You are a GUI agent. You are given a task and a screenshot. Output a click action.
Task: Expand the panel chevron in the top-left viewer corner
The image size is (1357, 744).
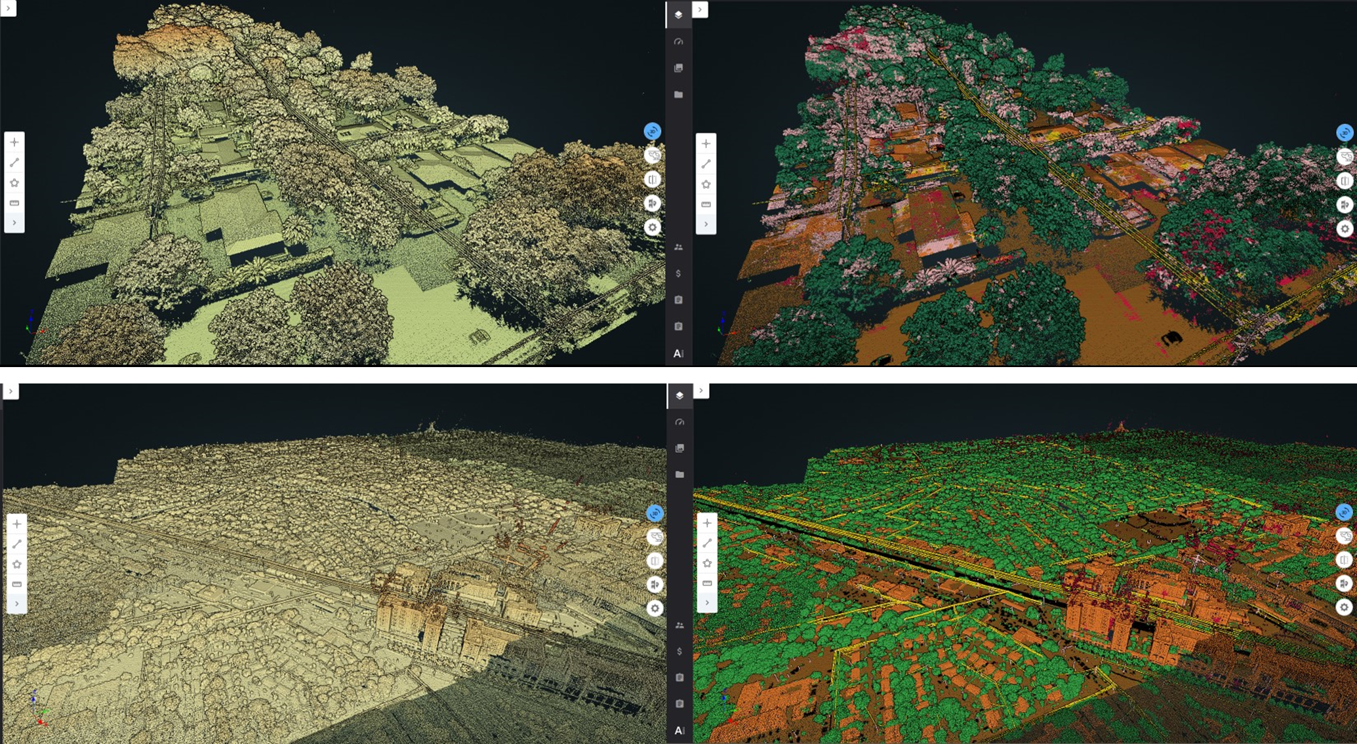(8, 9)
